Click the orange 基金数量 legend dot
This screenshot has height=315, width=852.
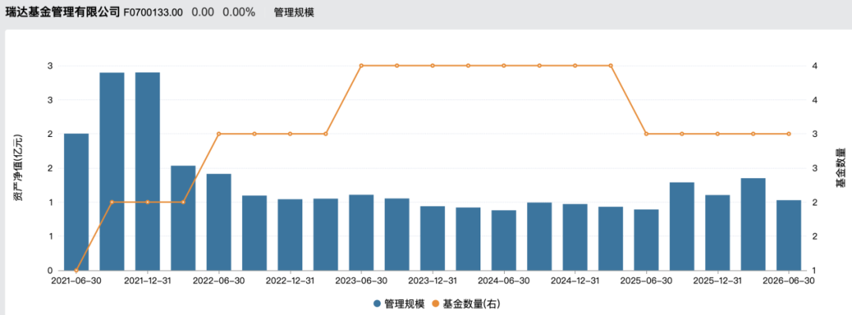435,304
